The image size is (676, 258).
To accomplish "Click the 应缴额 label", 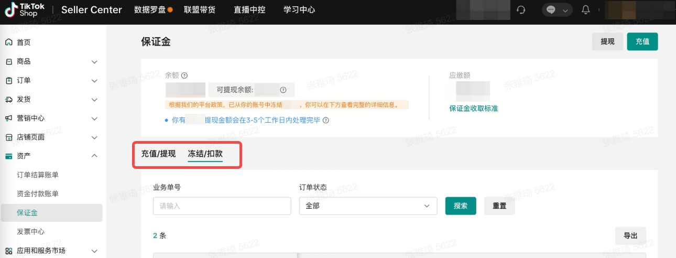I will [460, 76].
